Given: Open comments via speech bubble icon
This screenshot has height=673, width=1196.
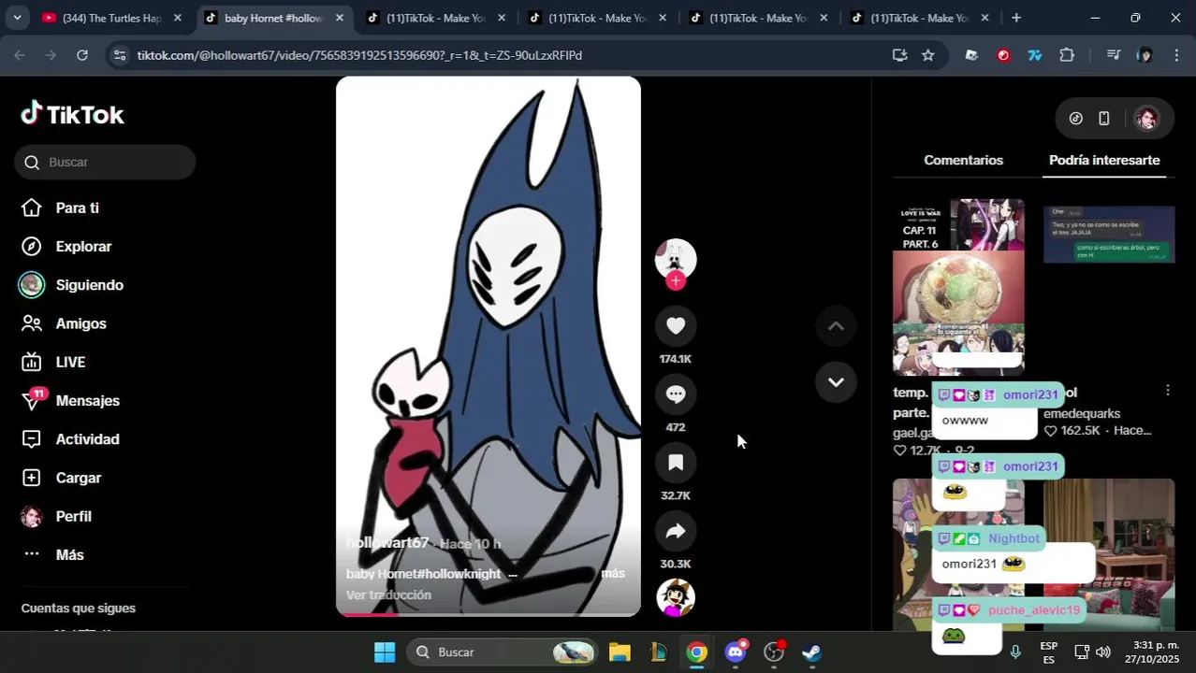Looking at the screenshot, I should (x=676, y=394).
